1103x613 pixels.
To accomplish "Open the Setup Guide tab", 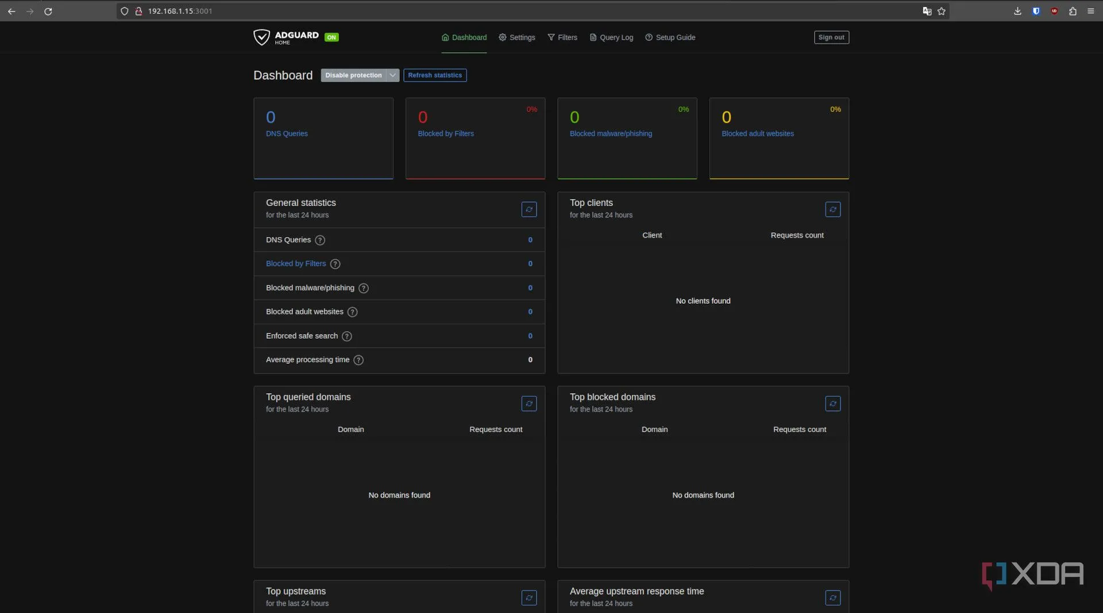I will (670, 37).
